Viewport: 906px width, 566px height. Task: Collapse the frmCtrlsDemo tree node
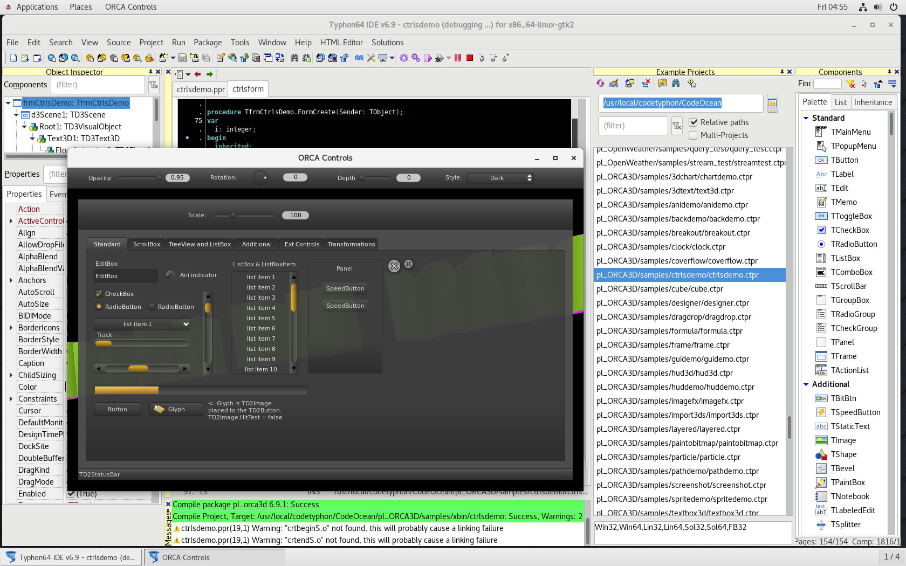click(8, 102)
